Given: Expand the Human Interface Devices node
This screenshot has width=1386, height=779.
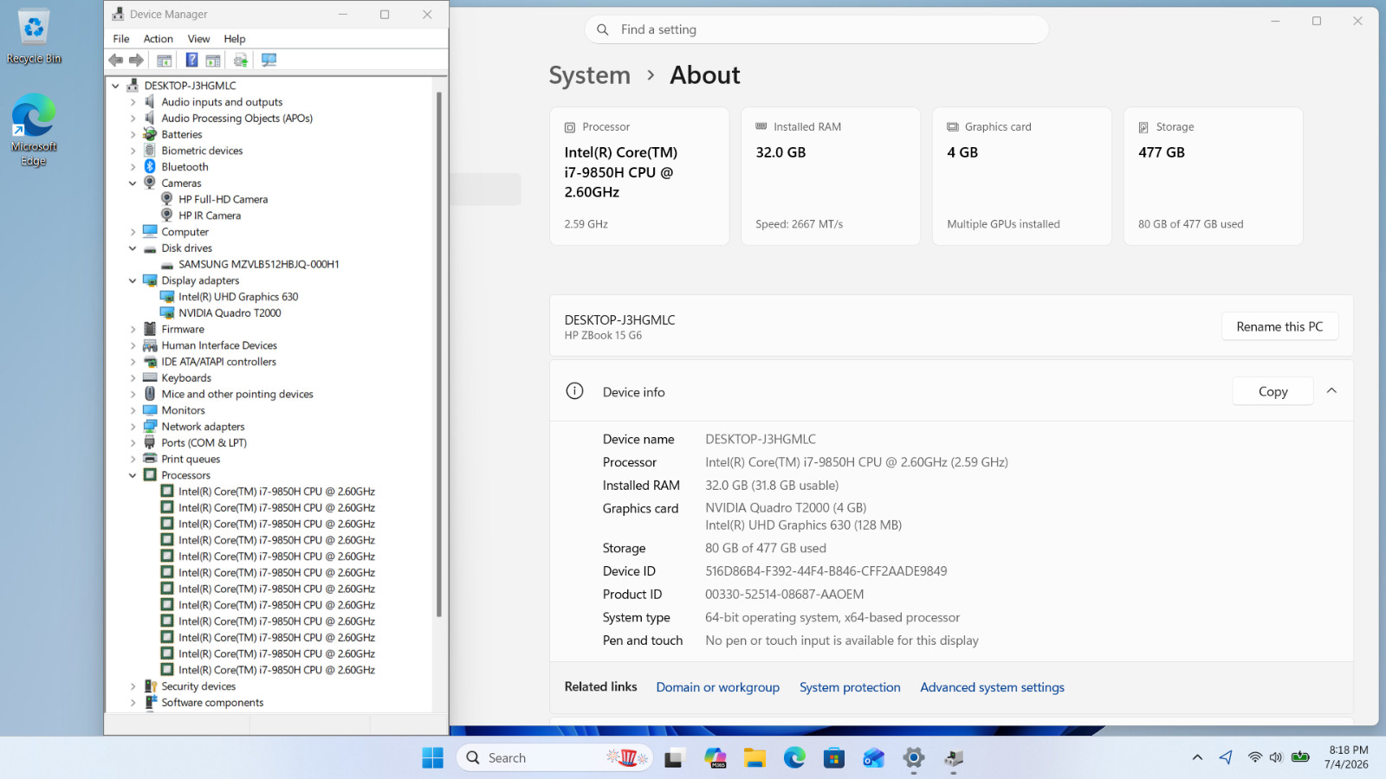Looking at the screenshot, I should (133, 345).
